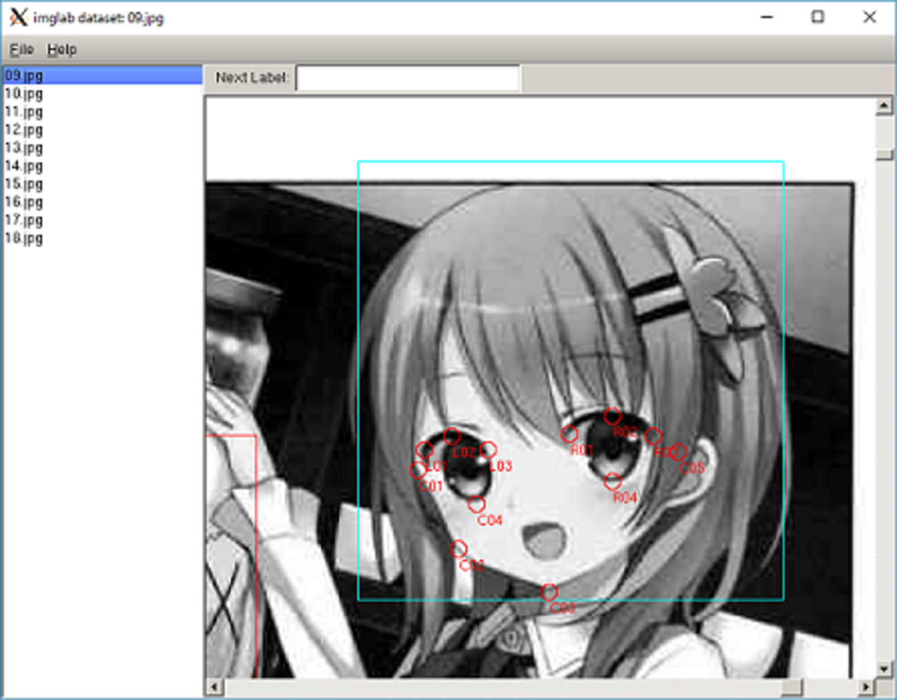Close the imglab window
This screenshot has height=700, width=897.
(x=869, y=17)
